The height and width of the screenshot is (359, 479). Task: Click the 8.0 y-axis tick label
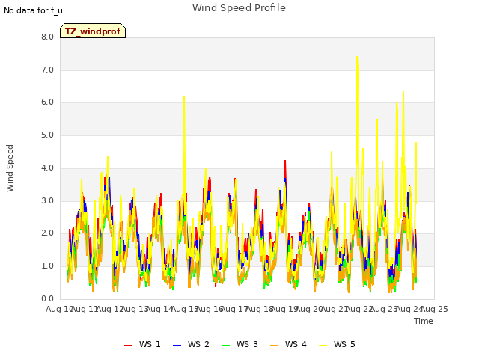pos(47,37)
